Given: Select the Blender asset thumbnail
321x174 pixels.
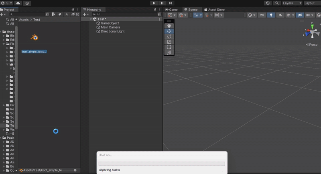Looking at the screenshot, I should click(35, 38).
